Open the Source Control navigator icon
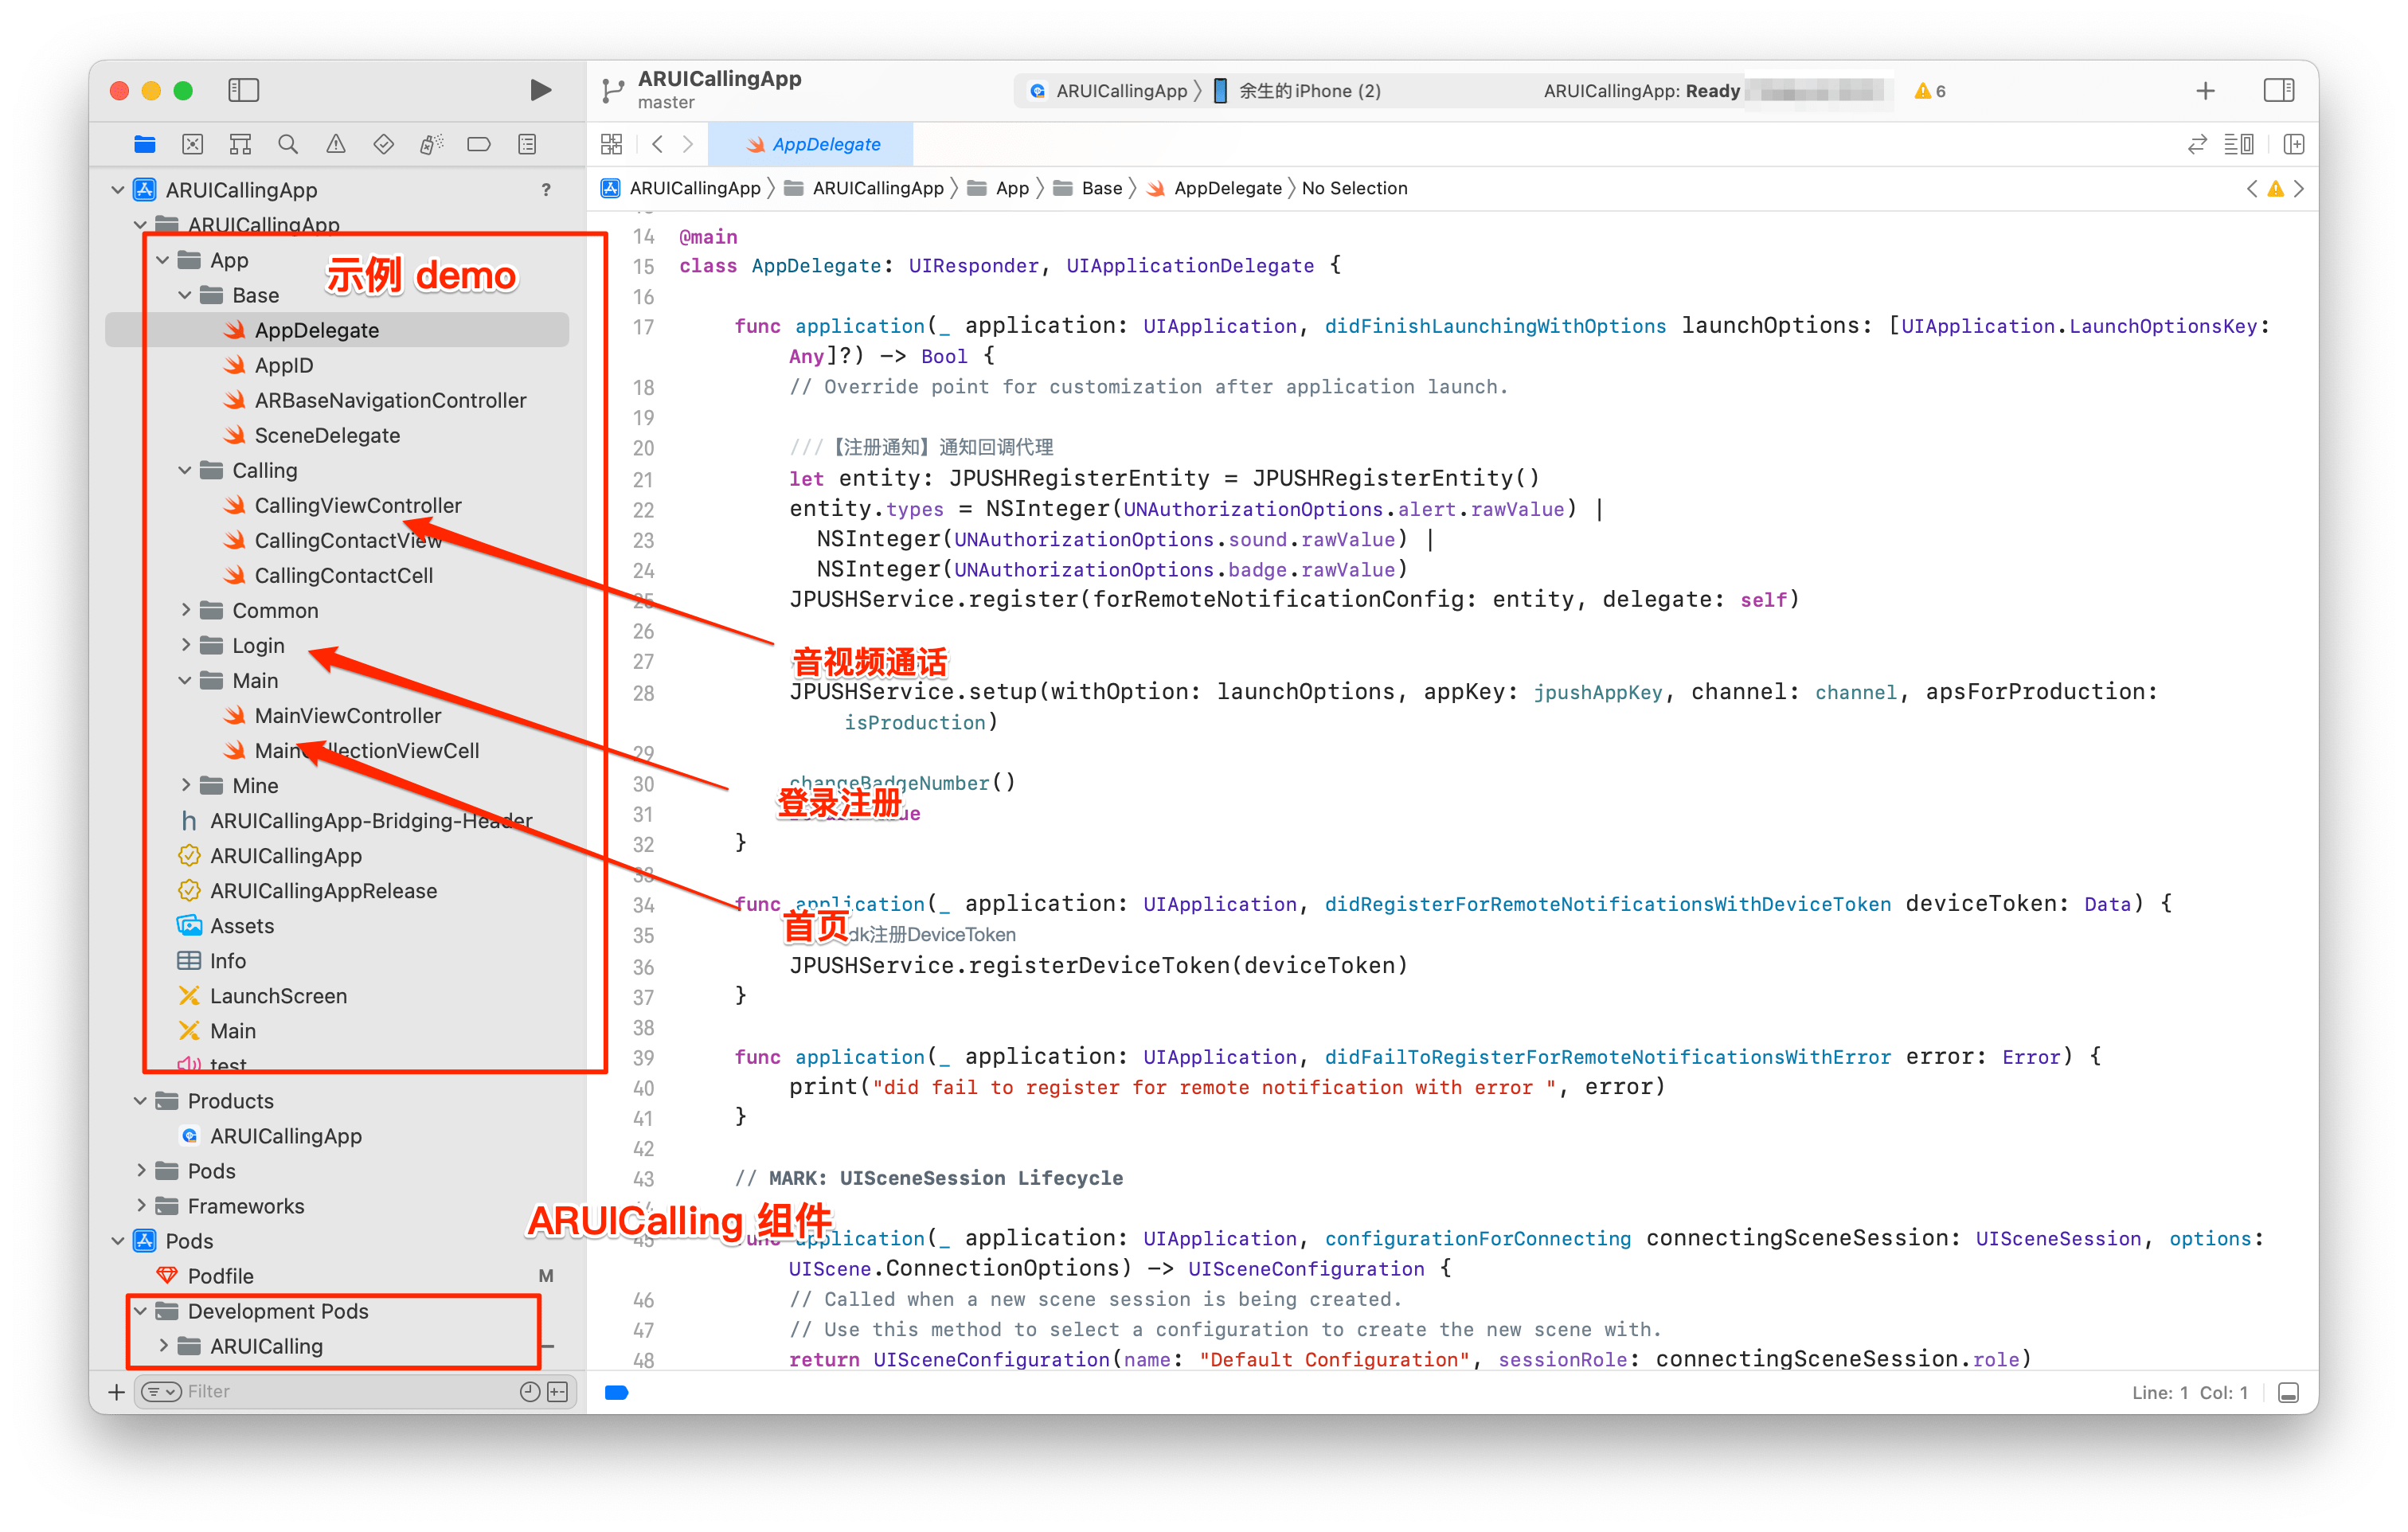 coord(192,143)
